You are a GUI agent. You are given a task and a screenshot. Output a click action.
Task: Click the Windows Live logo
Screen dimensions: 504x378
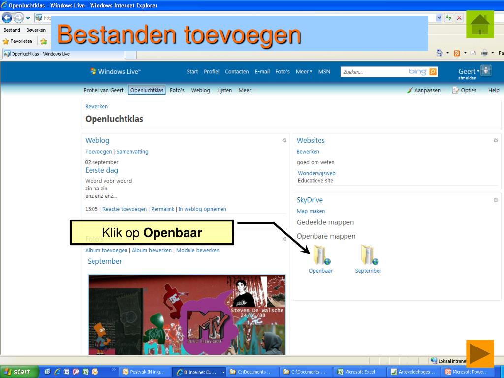(115, 71)
